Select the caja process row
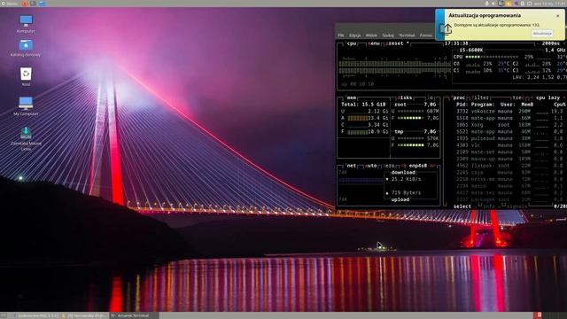 click(509, 173)
